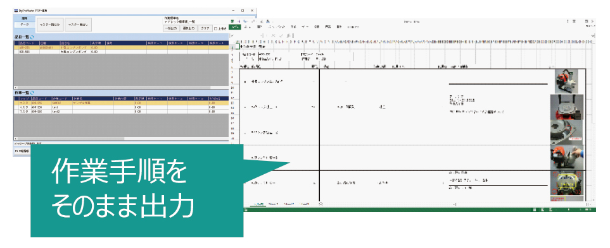Click the engine pump photo thumbnail at top

point(566,81)
